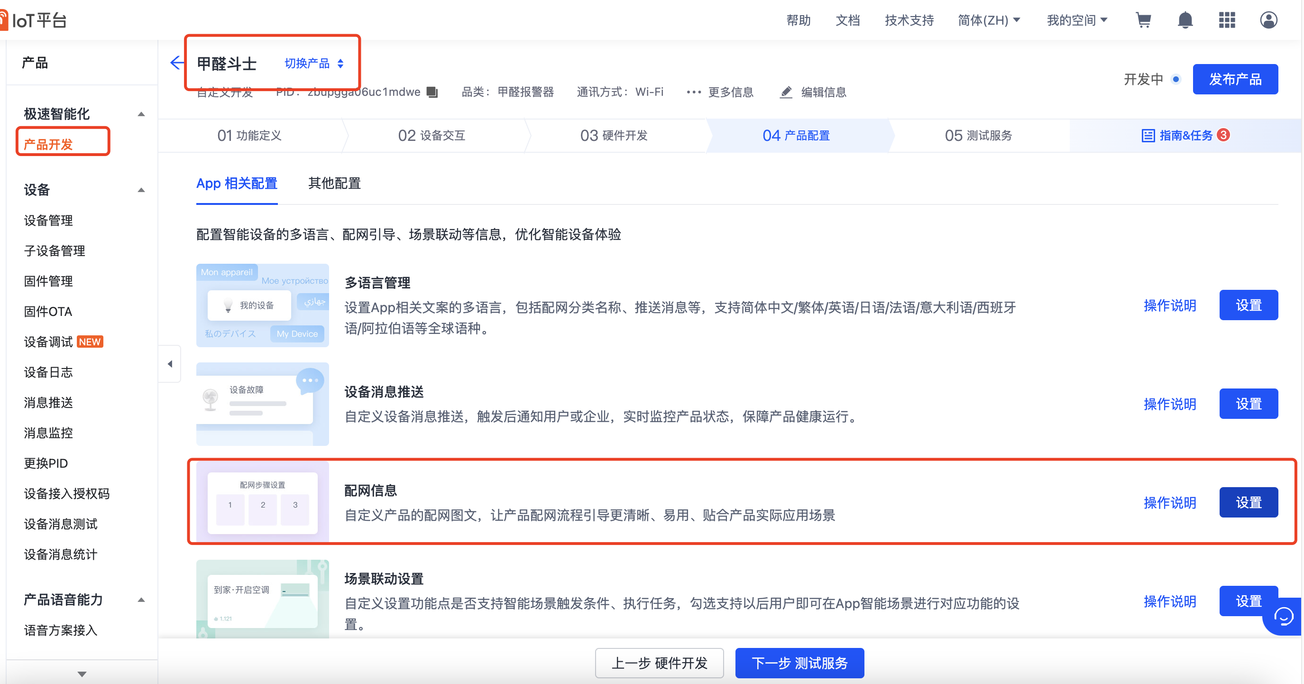Click the IoT平台 logo
The width and height of the screenshot is (1304, 684).
[x=33, y=20]
